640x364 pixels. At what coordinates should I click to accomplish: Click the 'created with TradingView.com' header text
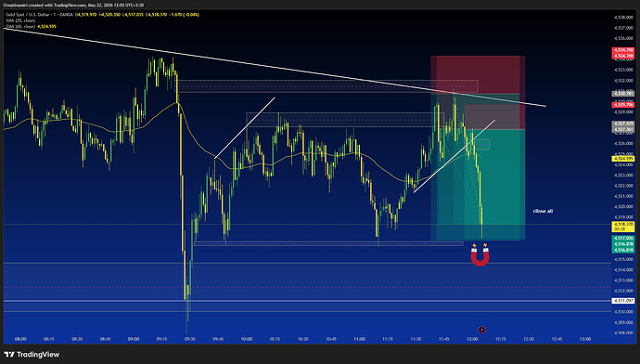(x=57, y=6)
